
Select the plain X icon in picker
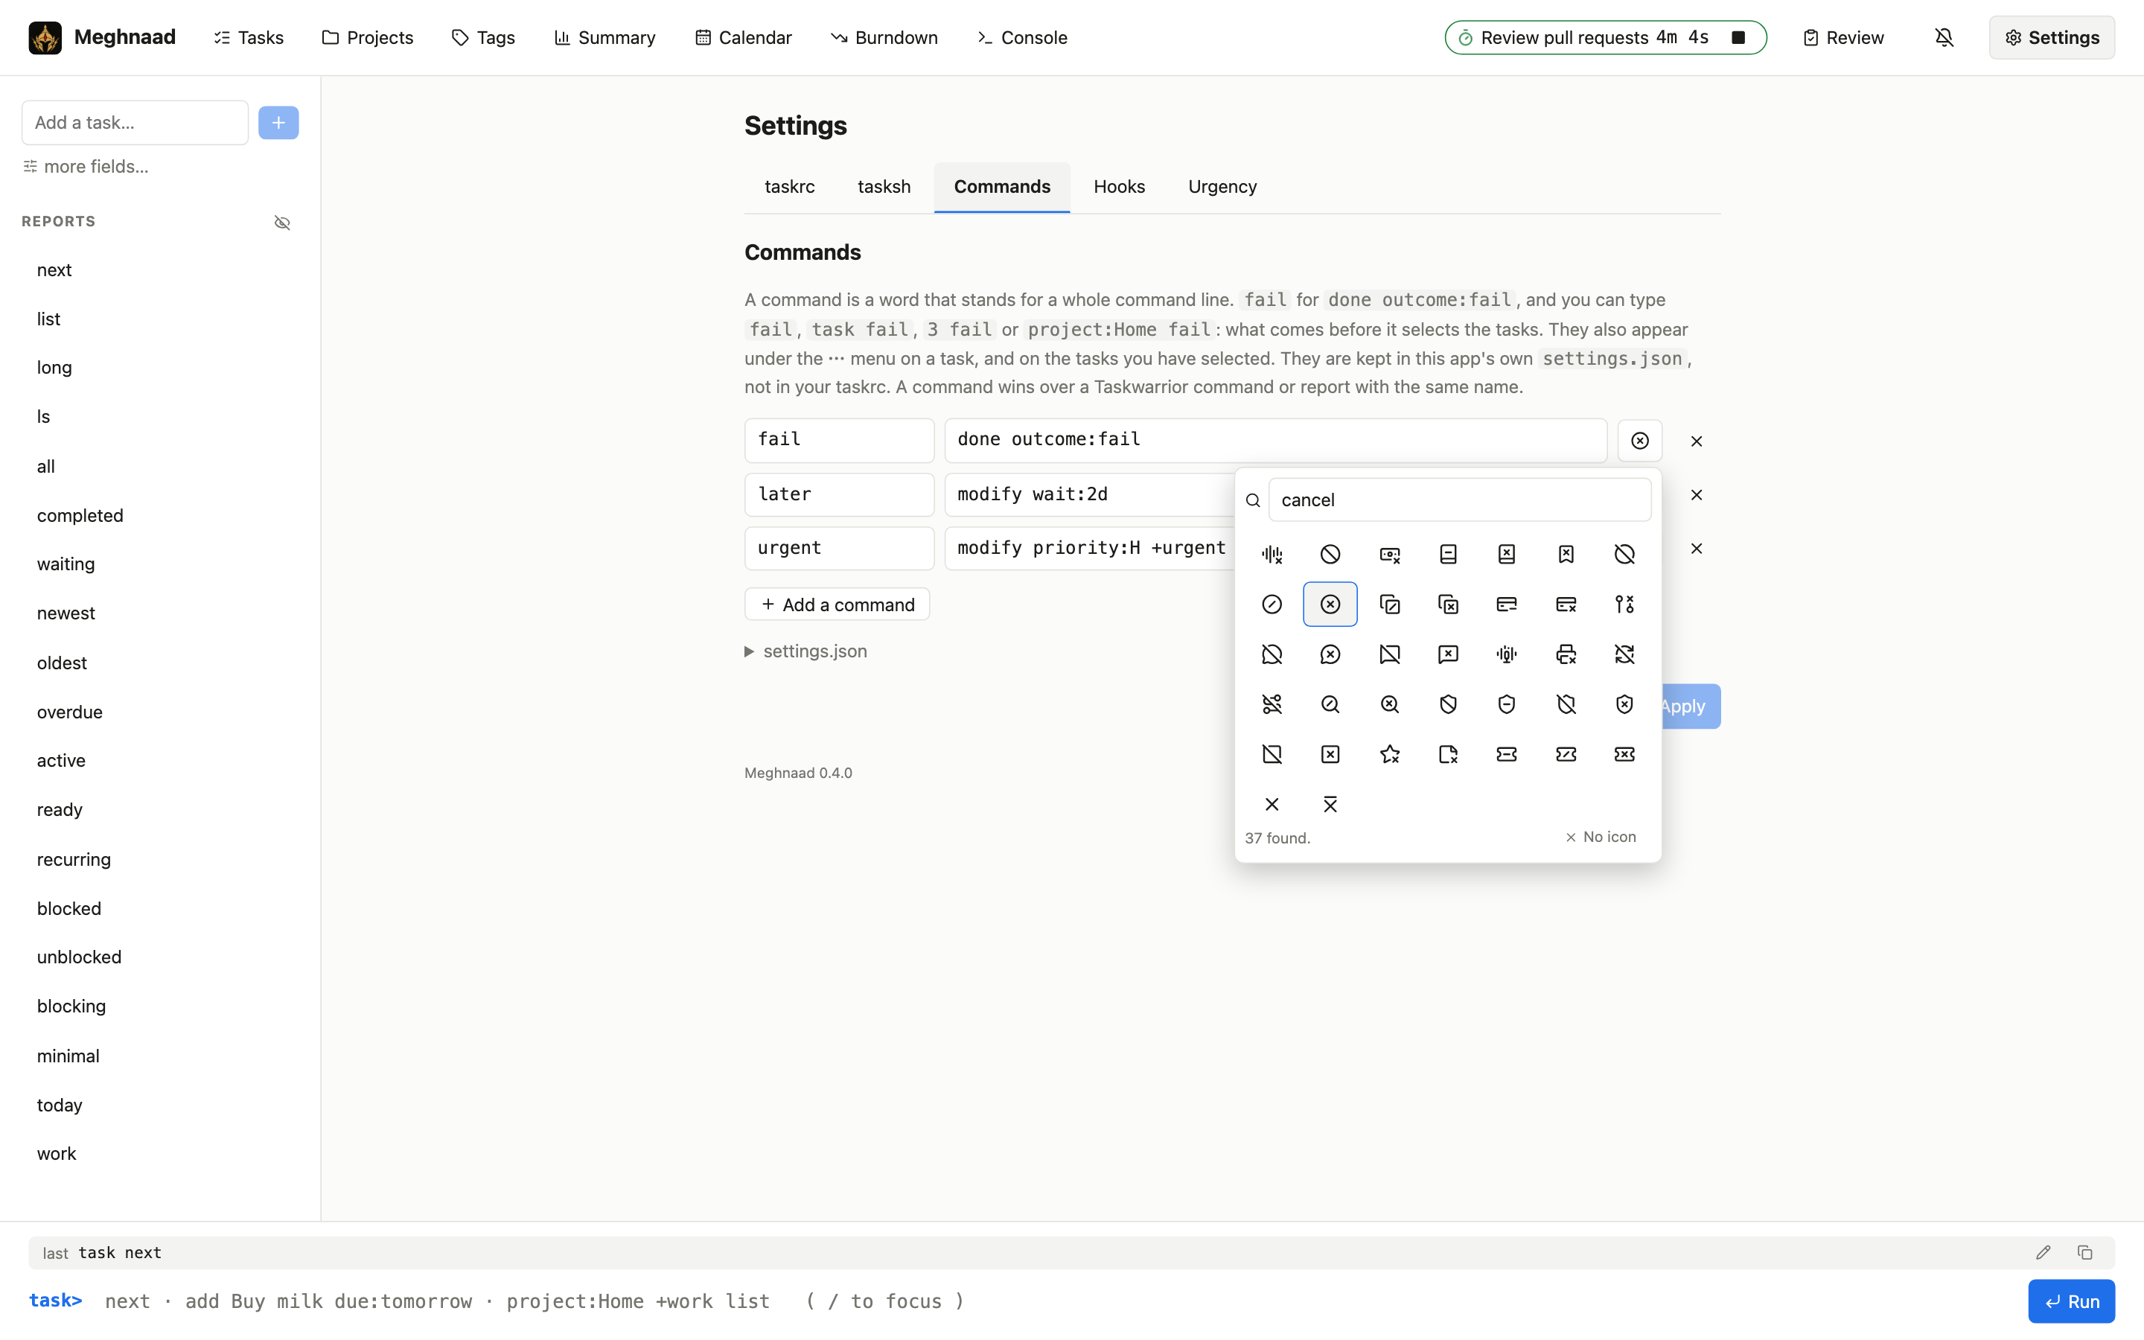[1272, 805]
